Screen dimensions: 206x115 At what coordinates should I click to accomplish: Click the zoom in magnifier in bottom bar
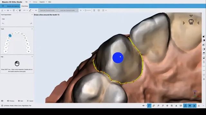click(158, 106)
